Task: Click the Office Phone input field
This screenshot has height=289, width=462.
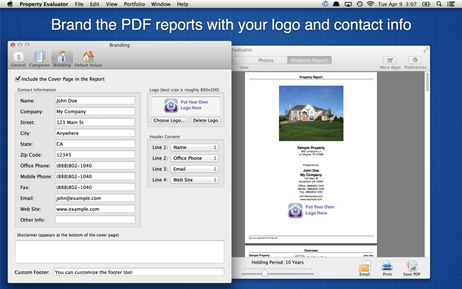Action: (95, 165)
